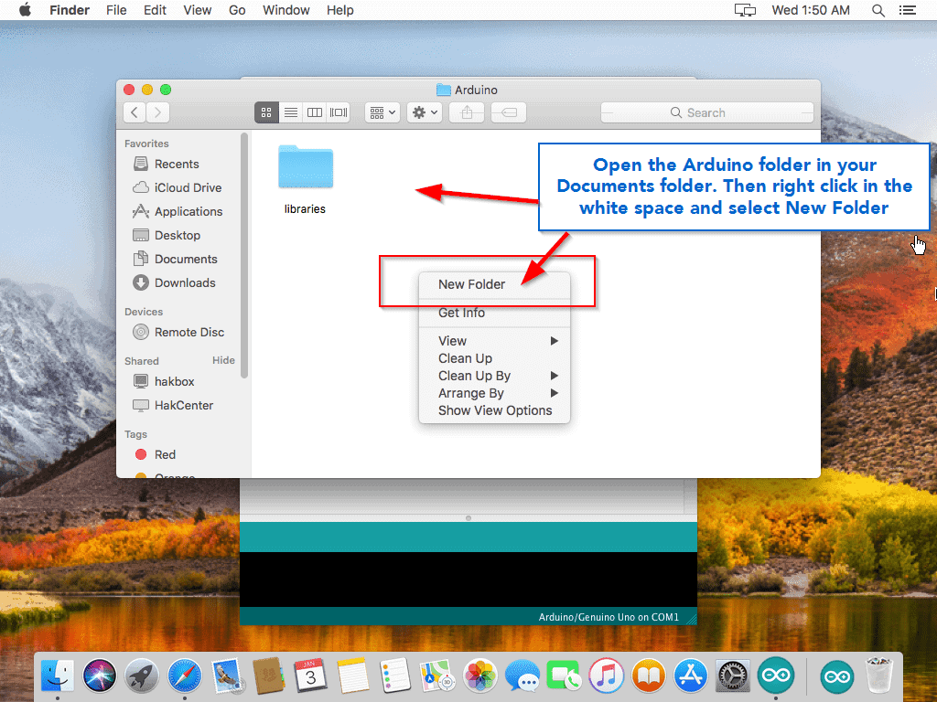Open Finder from the Dock
The height and width of the screenshot is (702, 937).
tap(58, 676)
